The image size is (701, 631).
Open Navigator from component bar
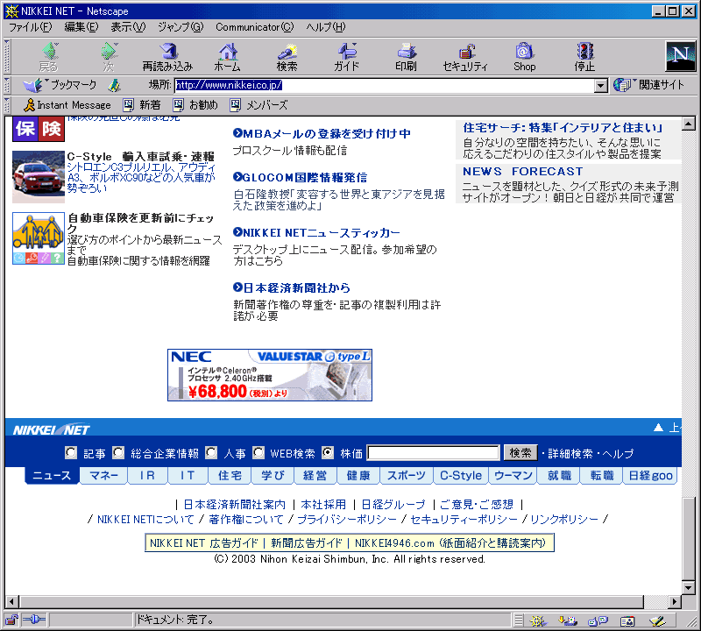pos(538,620)
